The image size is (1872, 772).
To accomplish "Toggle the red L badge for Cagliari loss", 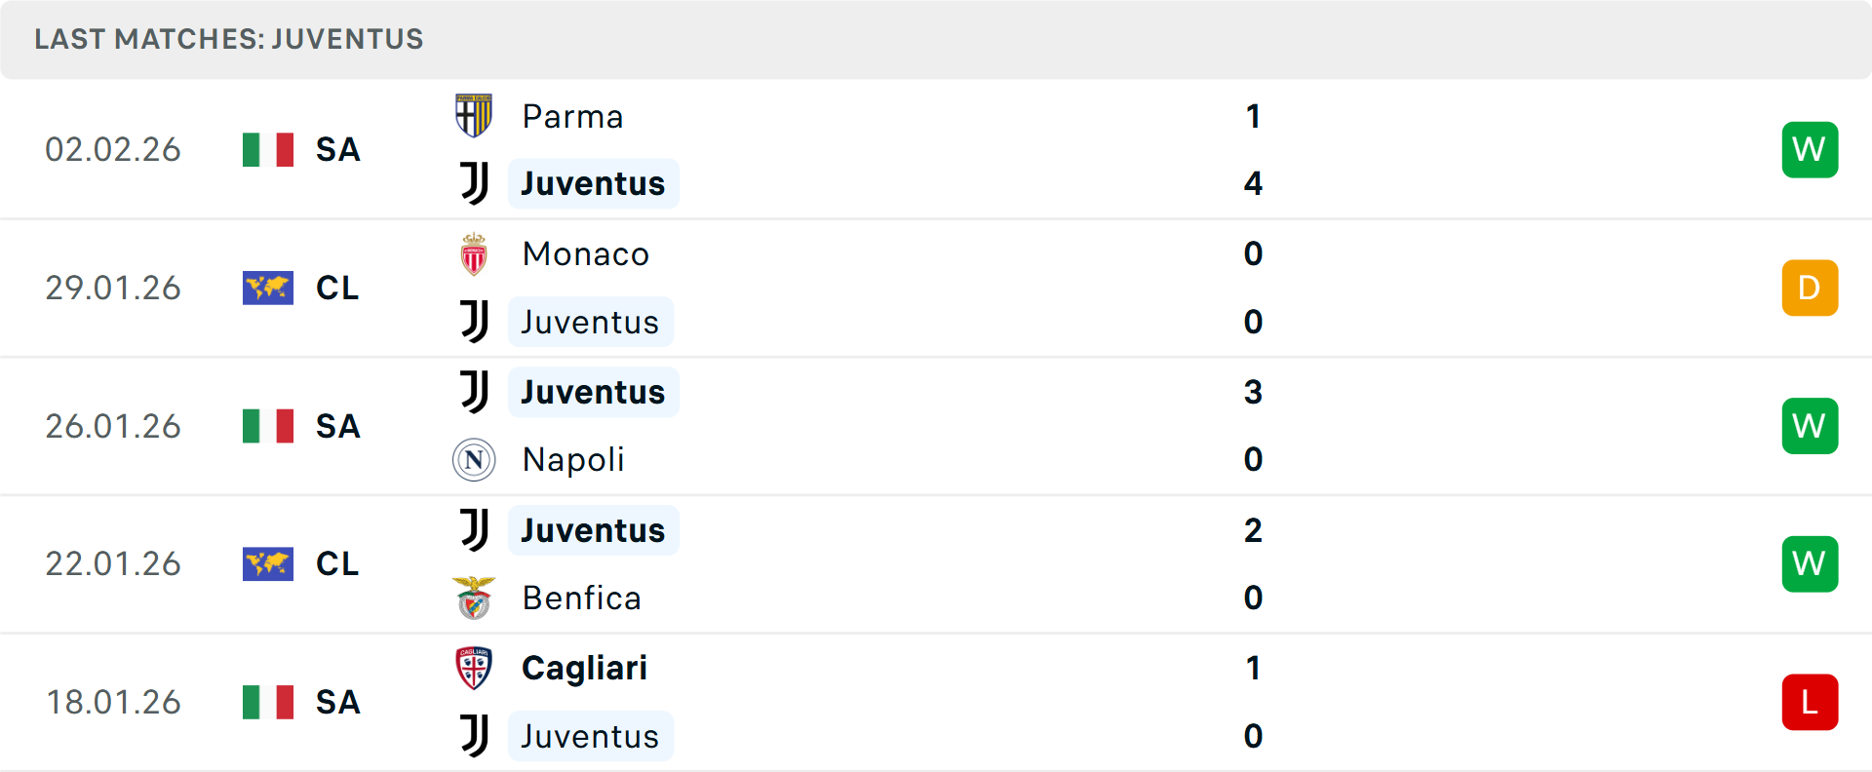I will [x=1810, y=702].
